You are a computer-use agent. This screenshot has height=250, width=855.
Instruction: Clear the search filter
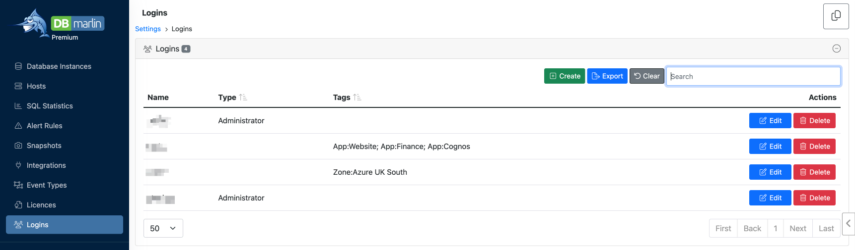coord(647,76)
